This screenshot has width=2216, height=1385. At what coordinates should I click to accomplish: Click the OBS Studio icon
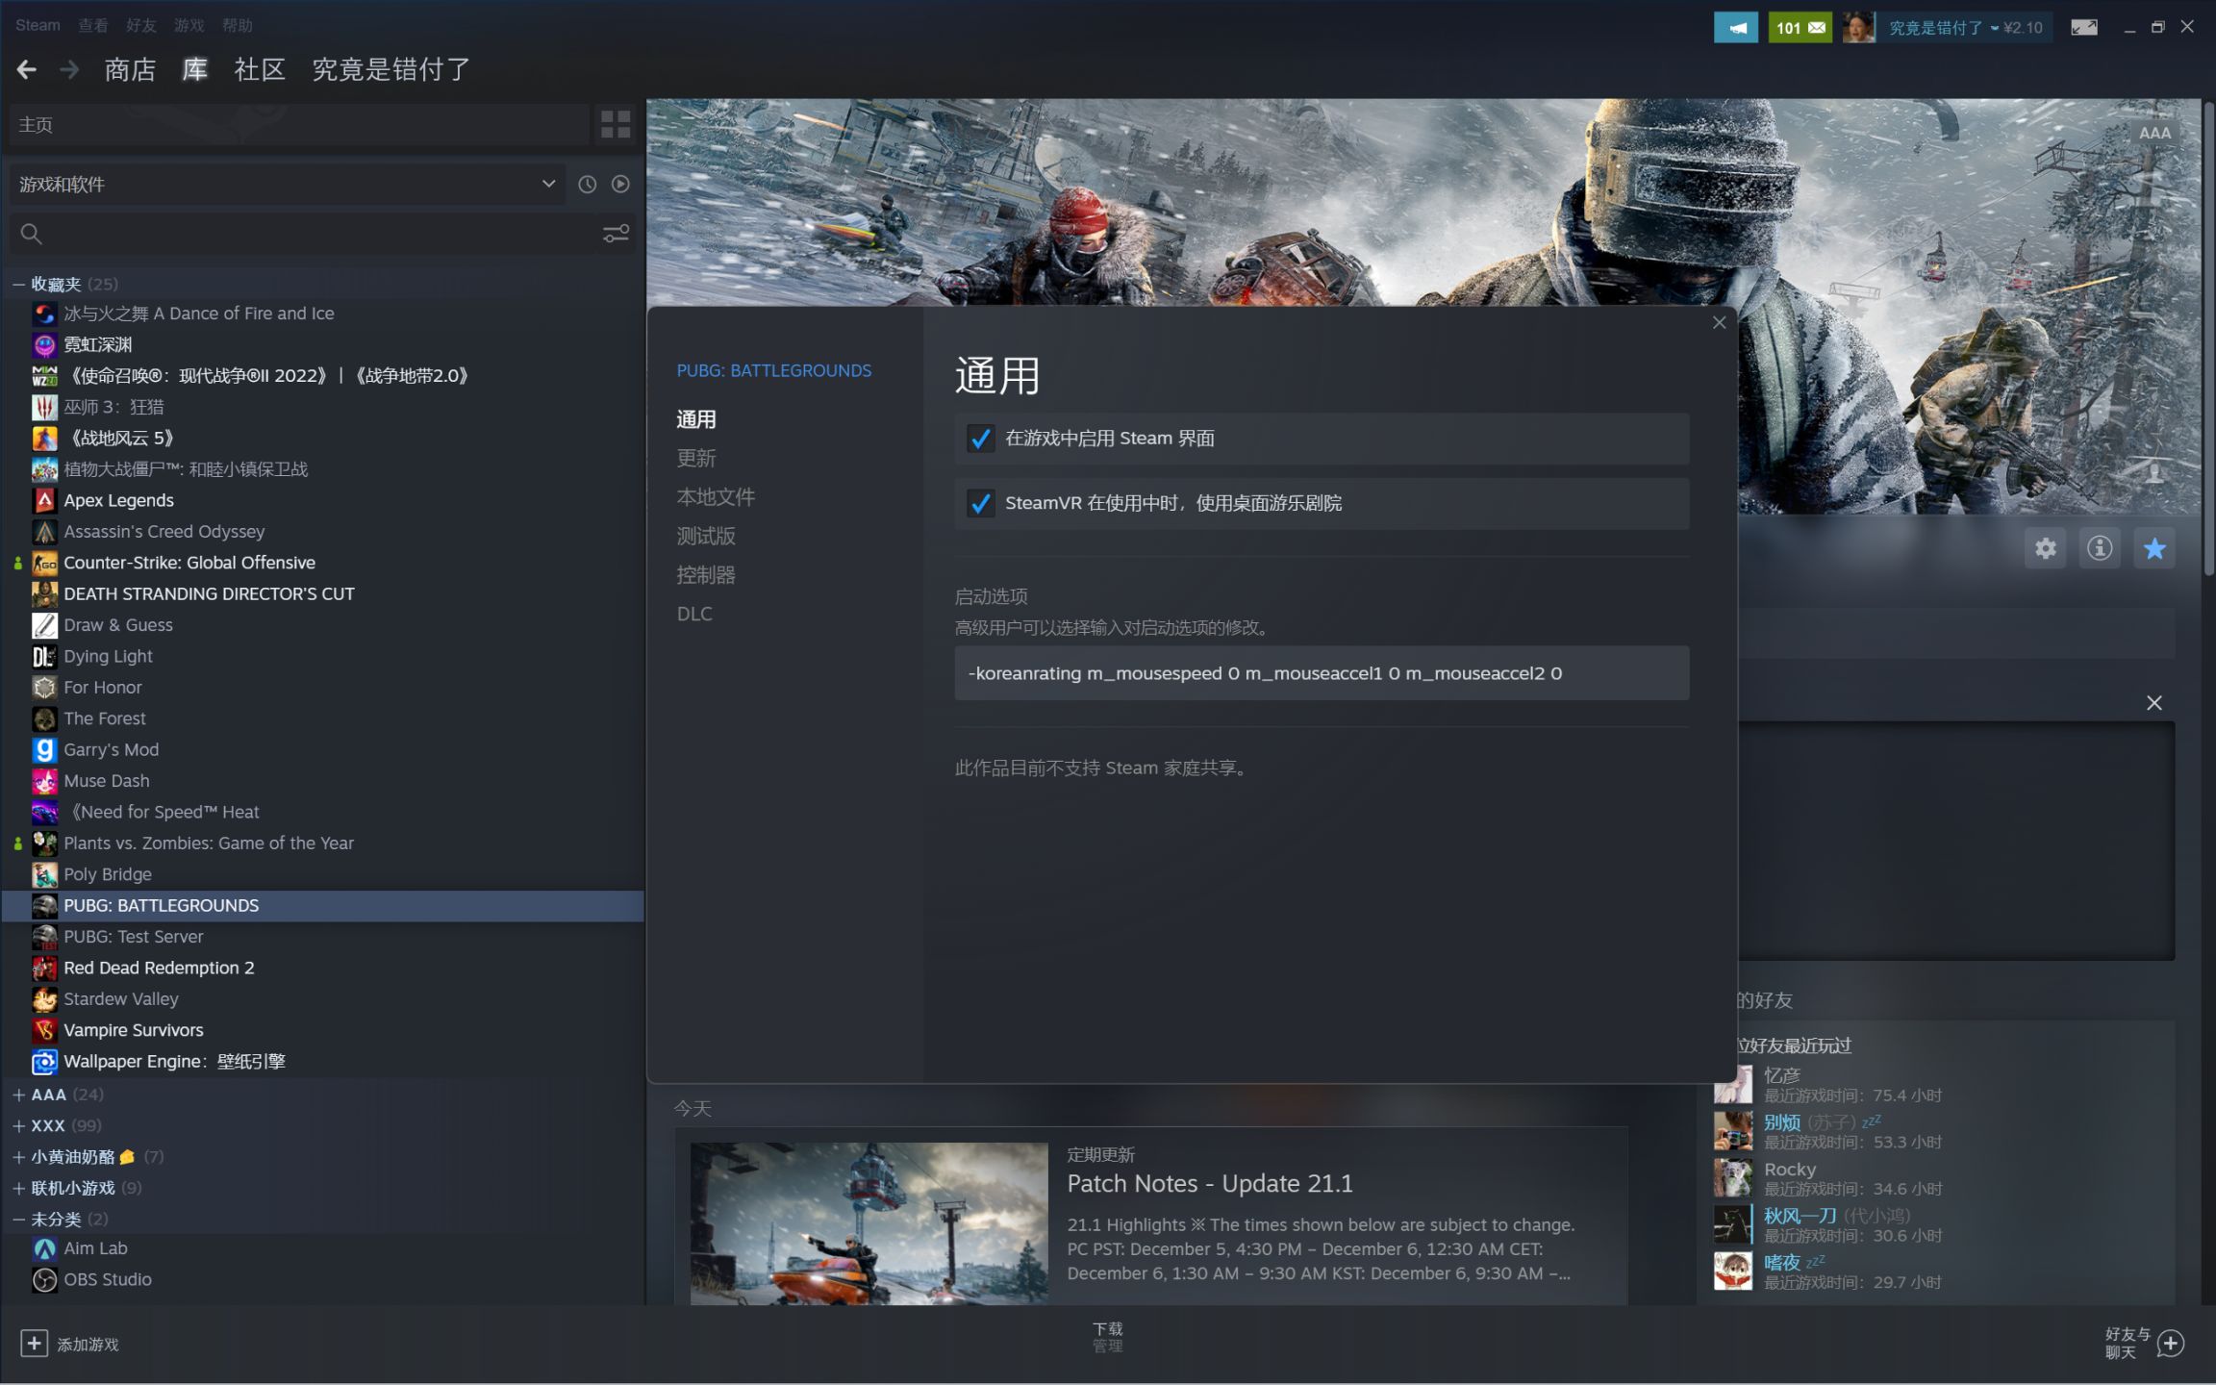tap(44, 1280)
